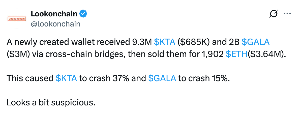The image size is (299, 116).
Task: Open the Lookonchain profile avatar
Action: click(17, 19)
